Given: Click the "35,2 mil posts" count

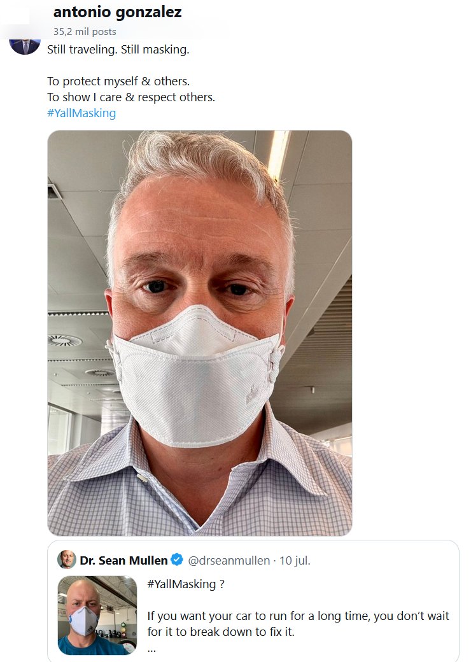Looking at the screenshot, I should [x=85, y=31].
